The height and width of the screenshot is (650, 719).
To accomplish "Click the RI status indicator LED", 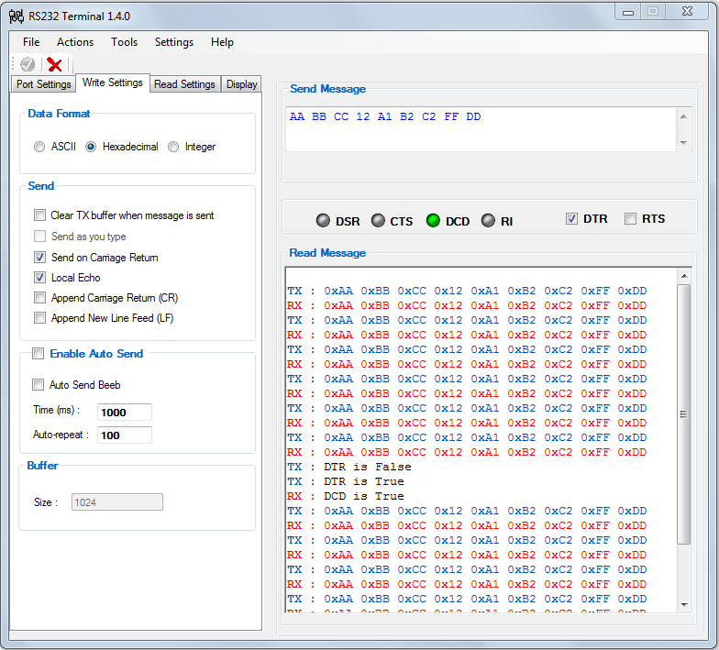I will pyautogui.click(x=488, y=220).
